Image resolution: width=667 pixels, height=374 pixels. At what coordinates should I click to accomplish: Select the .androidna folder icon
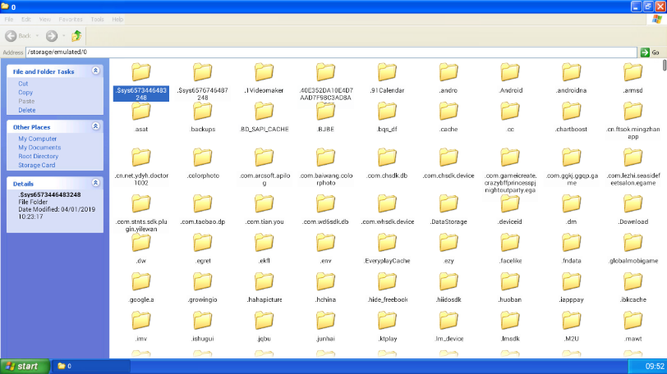click(x=571, y=73)
